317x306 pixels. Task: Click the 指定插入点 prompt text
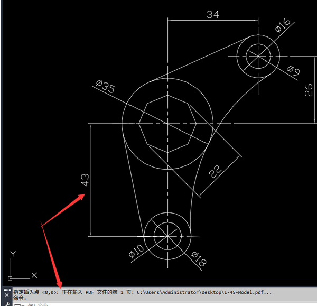pos(26,292)
